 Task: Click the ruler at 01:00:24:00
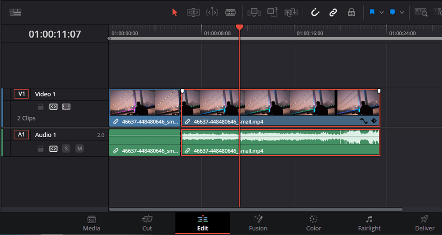coord(402,33)
